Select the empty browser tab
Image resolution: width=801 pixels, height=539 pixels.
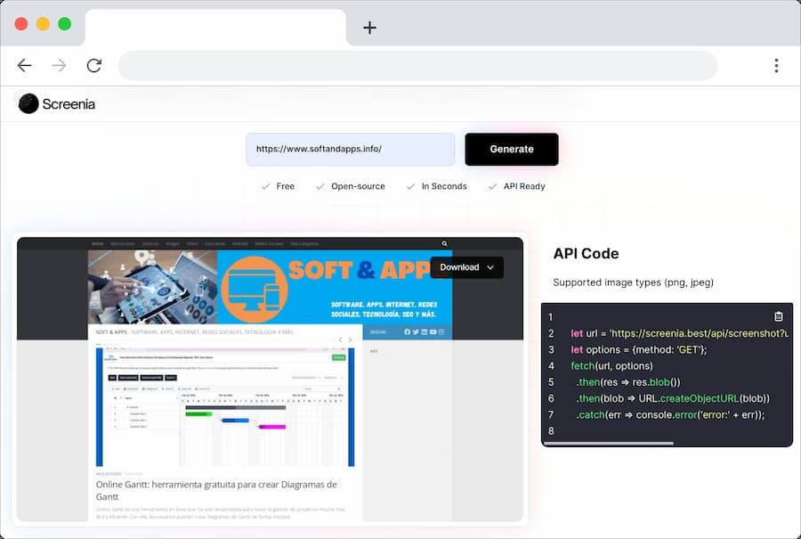coord(215,28)
